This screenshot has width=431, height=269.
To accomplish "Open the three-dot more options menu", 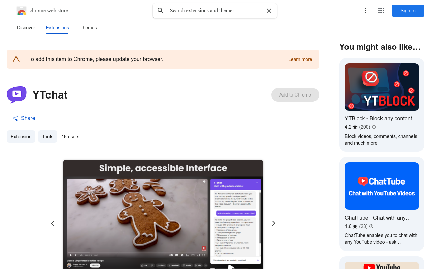I will pyautogui.click(x=366, y=11).
